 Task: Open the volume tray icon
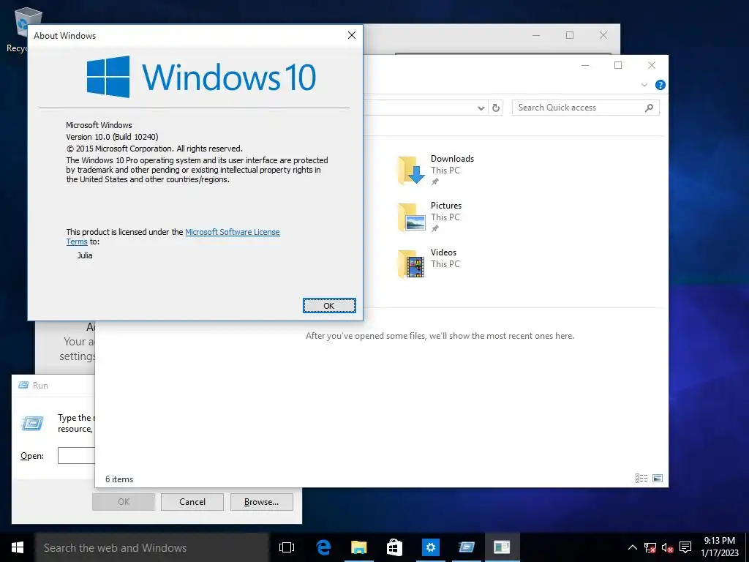[667, 547]
